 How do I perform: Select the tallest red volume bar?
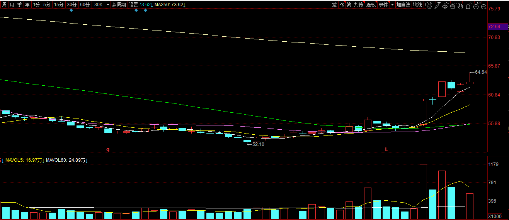click(x=423, y=192)
